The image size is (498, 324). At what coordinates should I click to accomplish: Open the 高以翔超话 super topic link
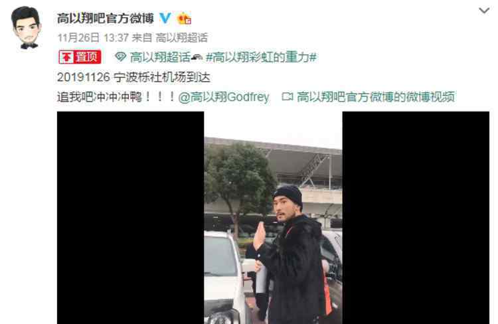[x=160, y=57]
